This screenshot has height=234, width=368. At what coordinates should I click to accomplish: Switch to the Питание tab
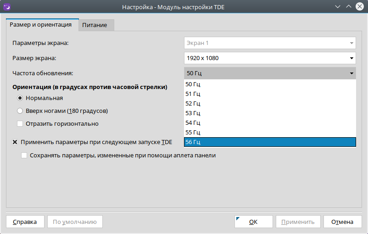(95, 25)
